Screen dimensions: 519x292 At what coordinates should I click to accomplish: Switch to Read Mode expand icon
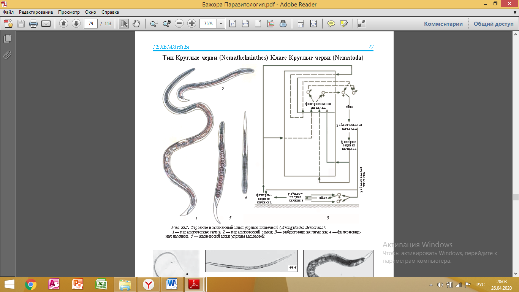click(x=361, y=24)
